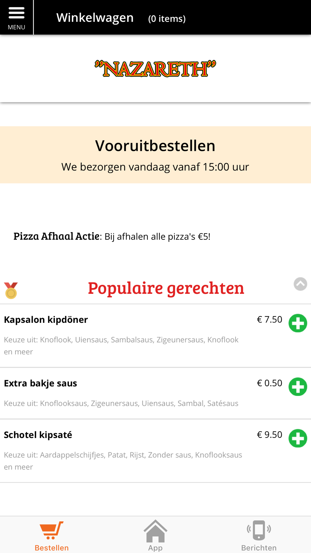Click the medal icon beside Populaire gerechten

coord(11,290)
